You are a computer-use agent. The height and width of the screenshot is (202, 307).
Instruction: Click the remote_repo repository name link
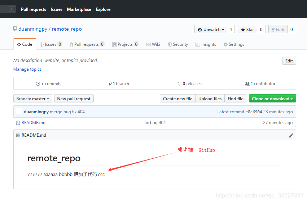tap(67, 29)
